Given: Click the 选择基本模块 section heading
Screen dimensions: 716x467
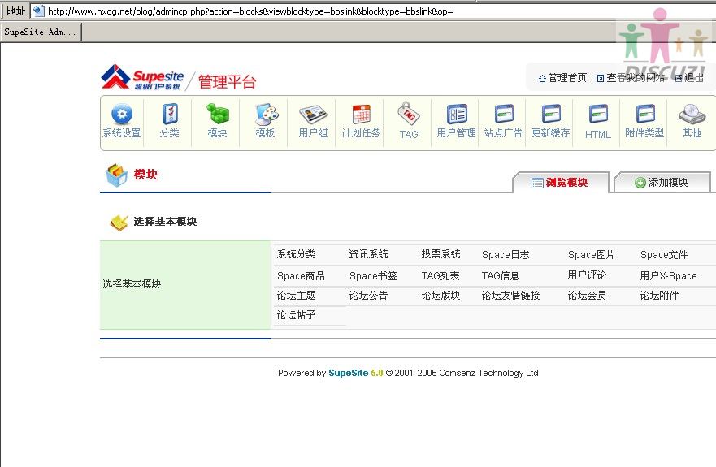Looking at the screenshot, I should tap(165, 222).
